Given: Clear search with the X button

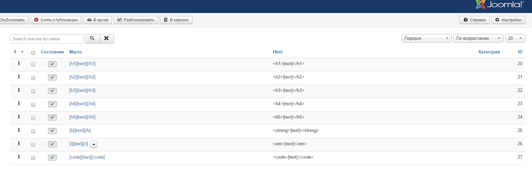Looking at the screenshot, I should [x=106, y=39].
